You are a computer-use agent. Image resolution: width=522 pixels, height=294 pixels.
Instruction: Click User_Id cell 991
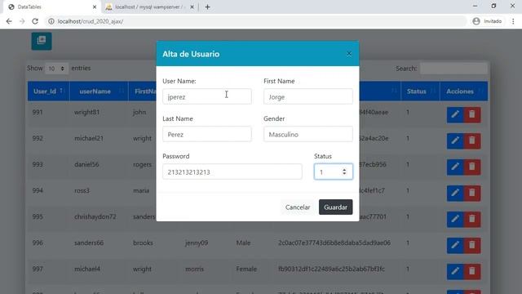pos(38,112)
